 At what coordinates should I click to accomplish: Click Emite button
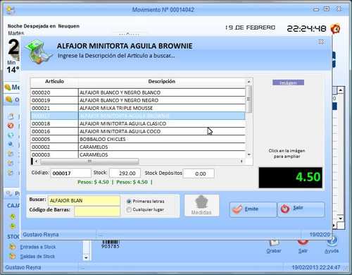point(253,209)
